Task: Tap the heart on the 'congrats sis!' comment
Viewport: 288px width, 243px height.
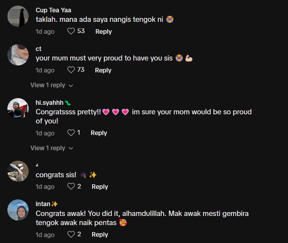Action: tap(71, 186)
